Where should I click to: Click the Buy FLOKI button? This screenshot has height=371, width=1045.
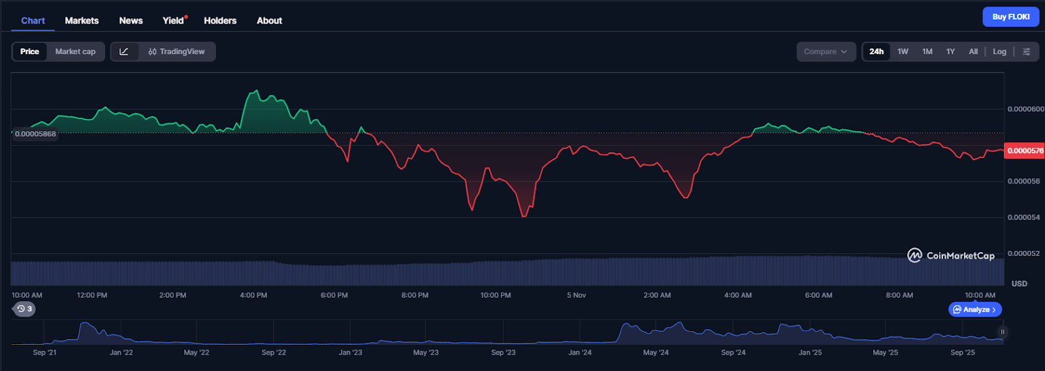(1010, 17)
